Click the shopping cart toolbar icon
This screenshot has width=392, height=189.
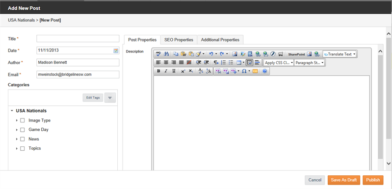(281, 54)
